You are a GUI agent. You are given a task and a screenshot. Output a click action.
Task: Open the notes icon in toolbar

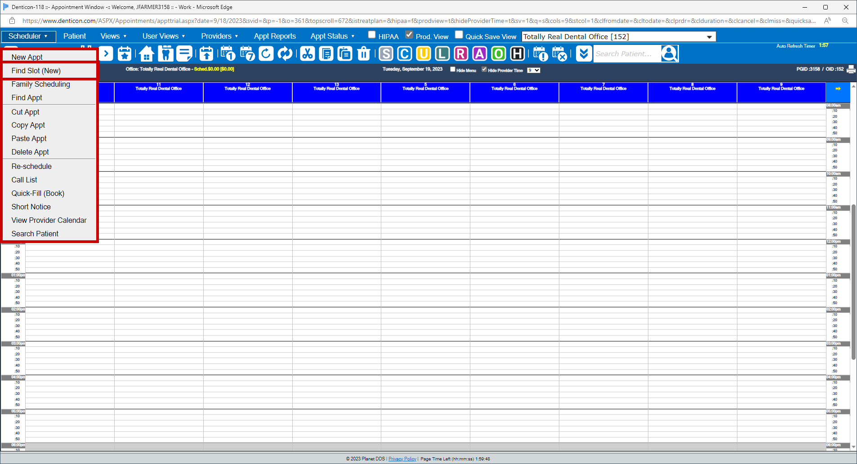(x=184, y=53)
